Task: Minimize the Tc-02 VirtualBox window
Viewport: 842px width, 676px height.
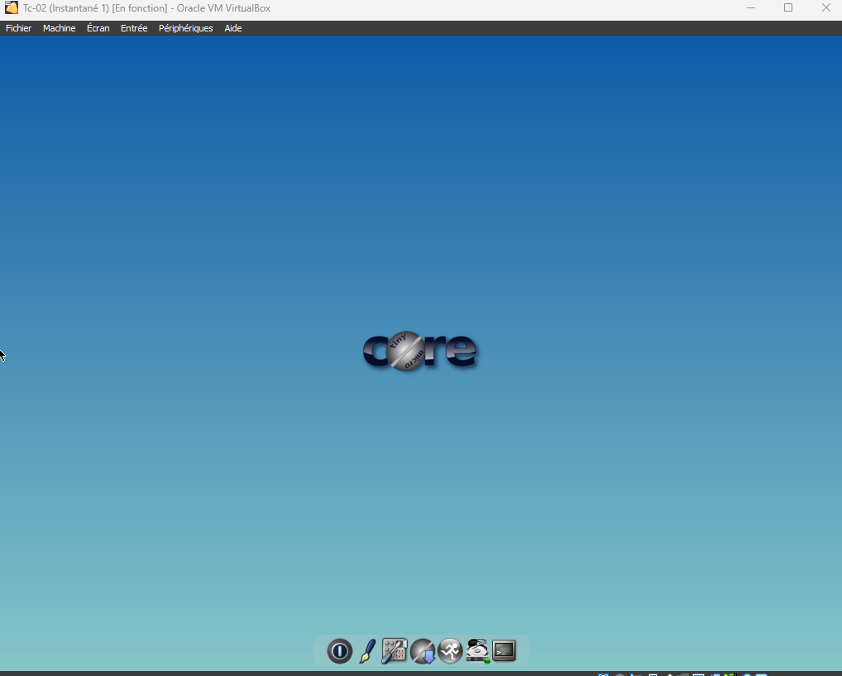Action: (x=751, y=7)
